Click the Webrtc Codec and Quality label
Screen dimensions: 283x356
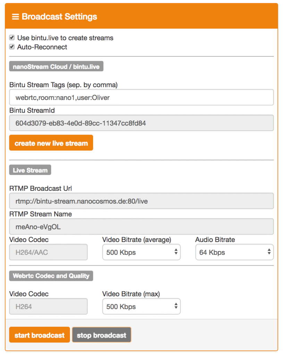pyautogui.click(x=51, y=276)
